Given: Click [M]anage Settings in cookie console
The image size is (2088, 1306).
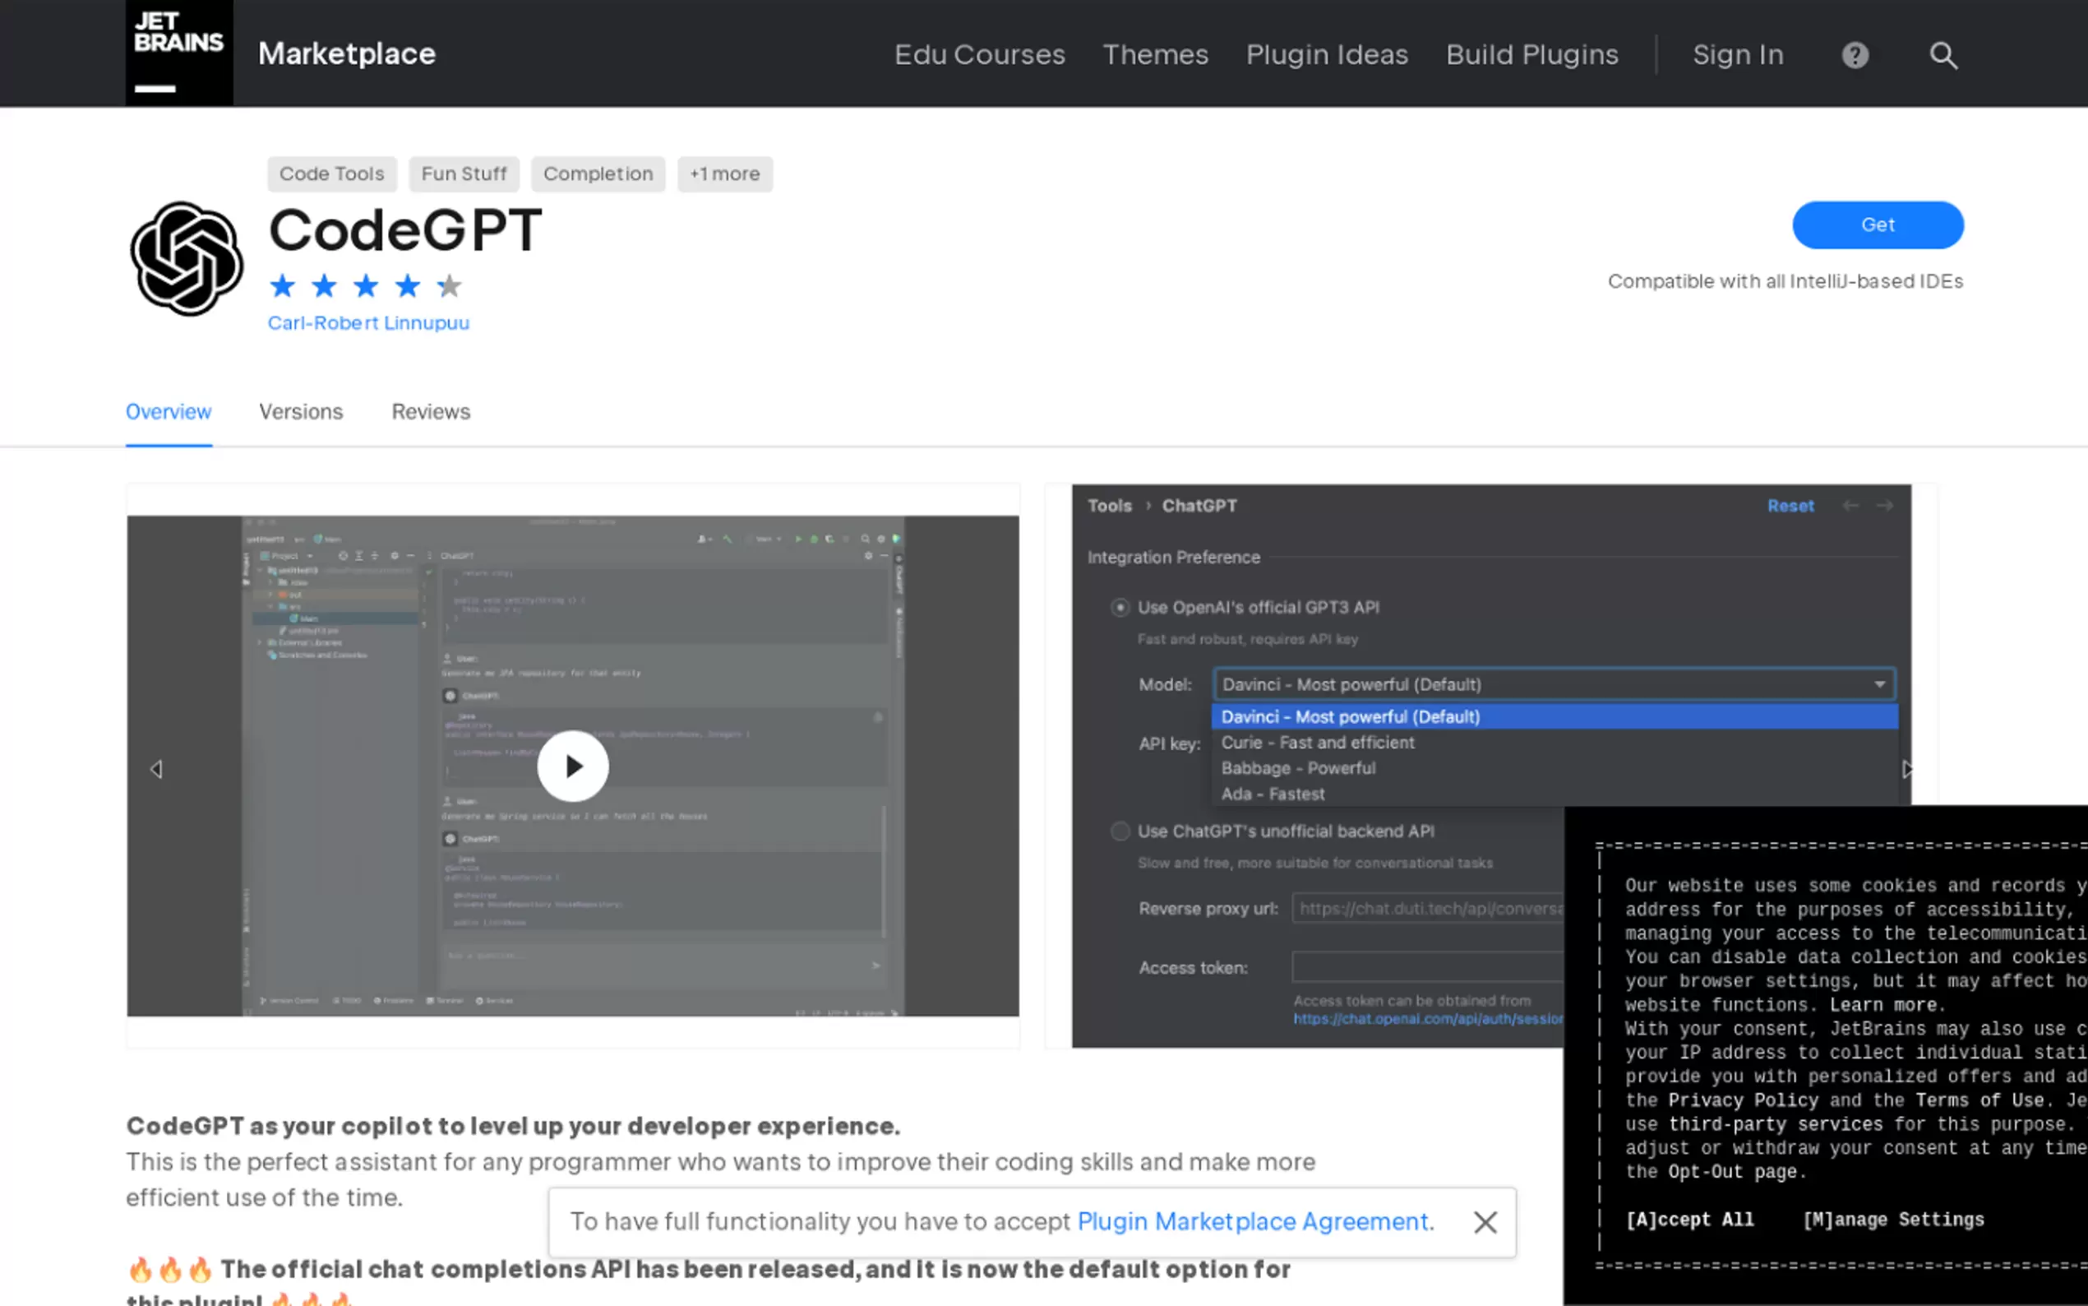Looking at the screenshot, I should [x=1893, y=1220].
